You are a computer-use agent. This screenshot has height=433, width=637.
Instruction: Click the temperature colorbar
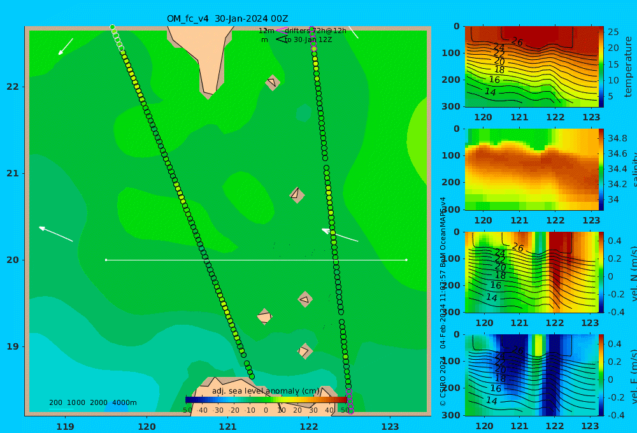coord(602,67)
